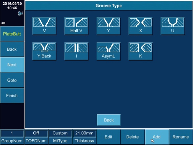Viewport: 193px width, 146px height.
Task: Go to the Next wizard step
Action: pyautogui.click(x=12, y=65)
